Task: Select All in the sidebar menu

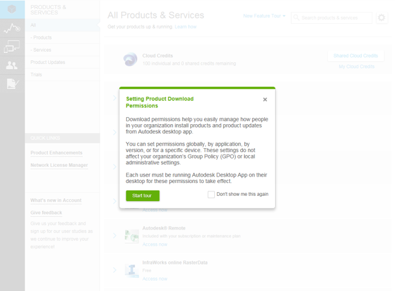Action: pos(62,25)
